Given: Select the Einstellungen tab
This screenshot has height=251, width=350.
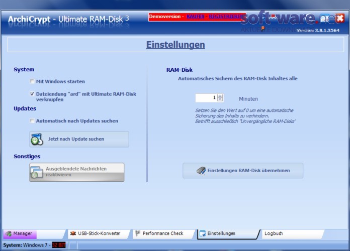Looking at the screenshot, I should pyautogui.click(x=228, y=233).
